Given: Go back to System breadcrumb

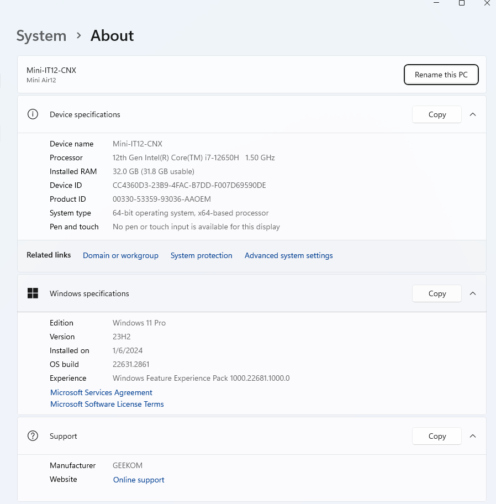Looking at the screenshot, I should click(41, 36).
